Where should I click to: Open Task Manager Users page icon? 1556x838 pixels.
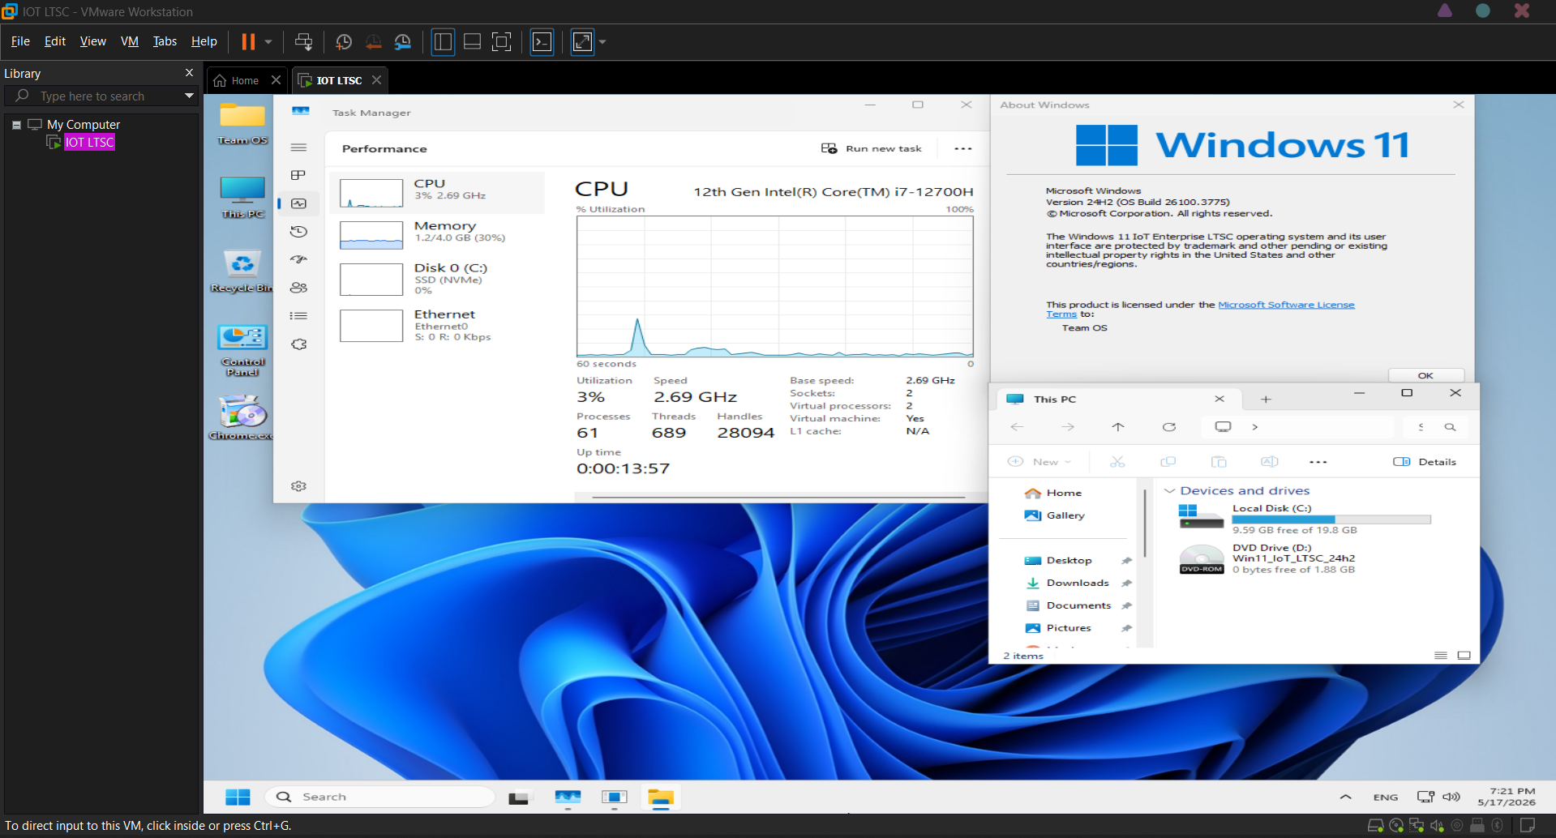pos(298,288)
